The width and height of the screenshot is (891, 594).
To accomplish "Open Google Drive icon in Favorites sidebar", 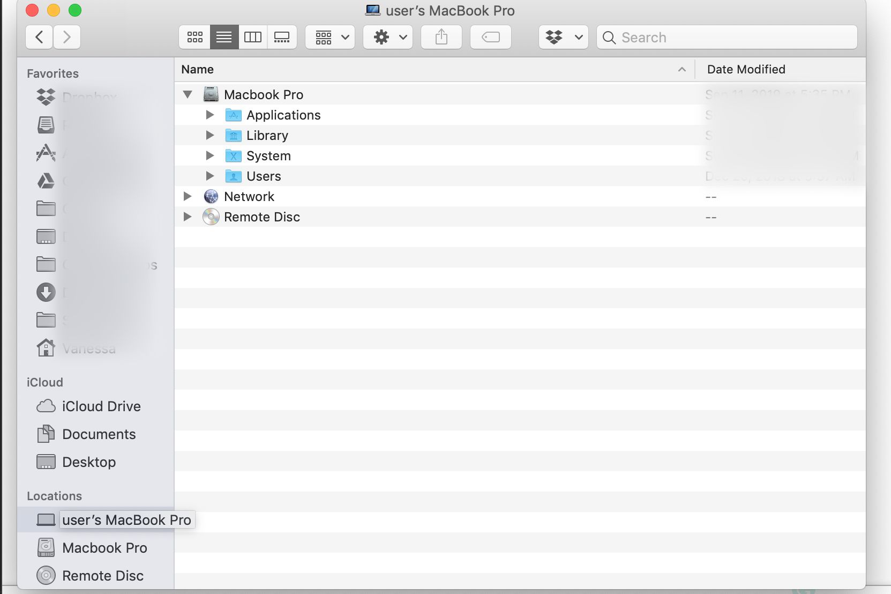I will pyautogui.click(x=46, y=181).
